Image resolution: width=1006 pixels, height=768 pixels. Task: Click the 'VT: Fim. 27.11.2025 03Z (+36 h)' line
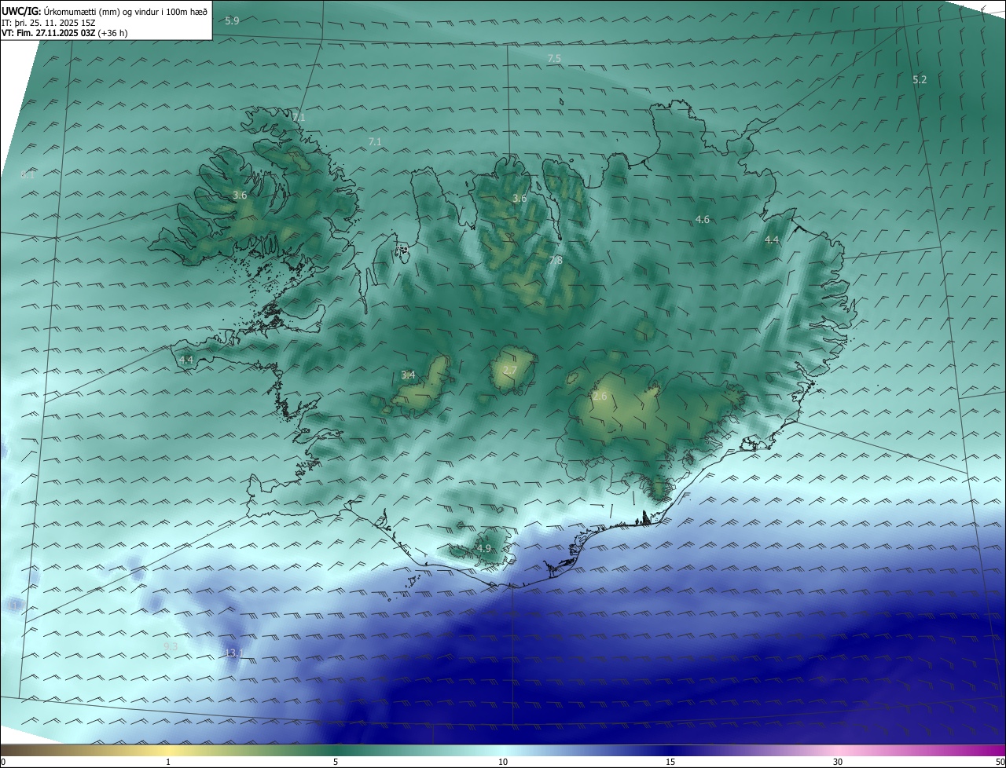(x=64, y=33)
